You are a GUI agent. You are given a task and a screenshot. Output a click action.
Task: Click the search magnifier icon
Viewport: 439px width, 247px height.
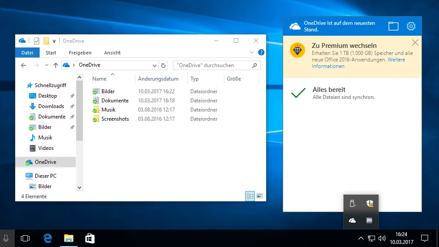(254, 65)
